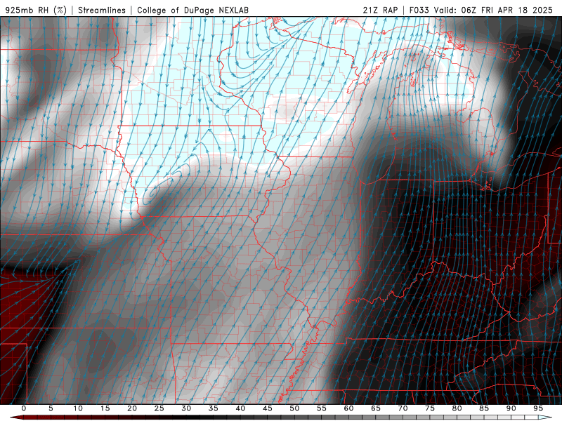
Task: Select the "75" label on the color scale
Action: [x=430, y=408]
